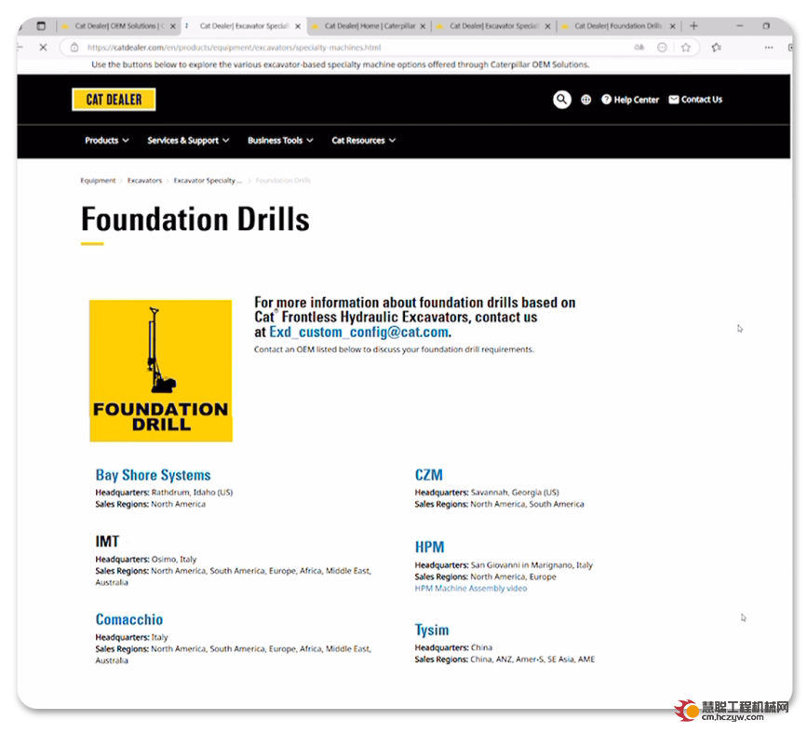
Task: Click the globe language selector icon
Action: pyautogui.click(x=585, y=100)
